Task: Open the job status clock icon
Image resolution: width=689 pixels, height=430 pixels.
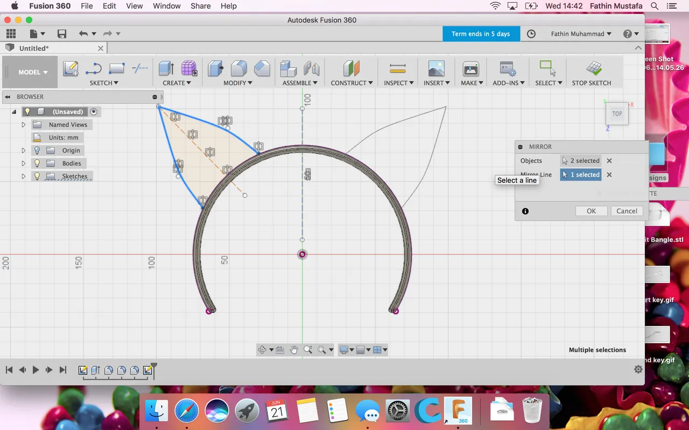Action: pos(531,34)
